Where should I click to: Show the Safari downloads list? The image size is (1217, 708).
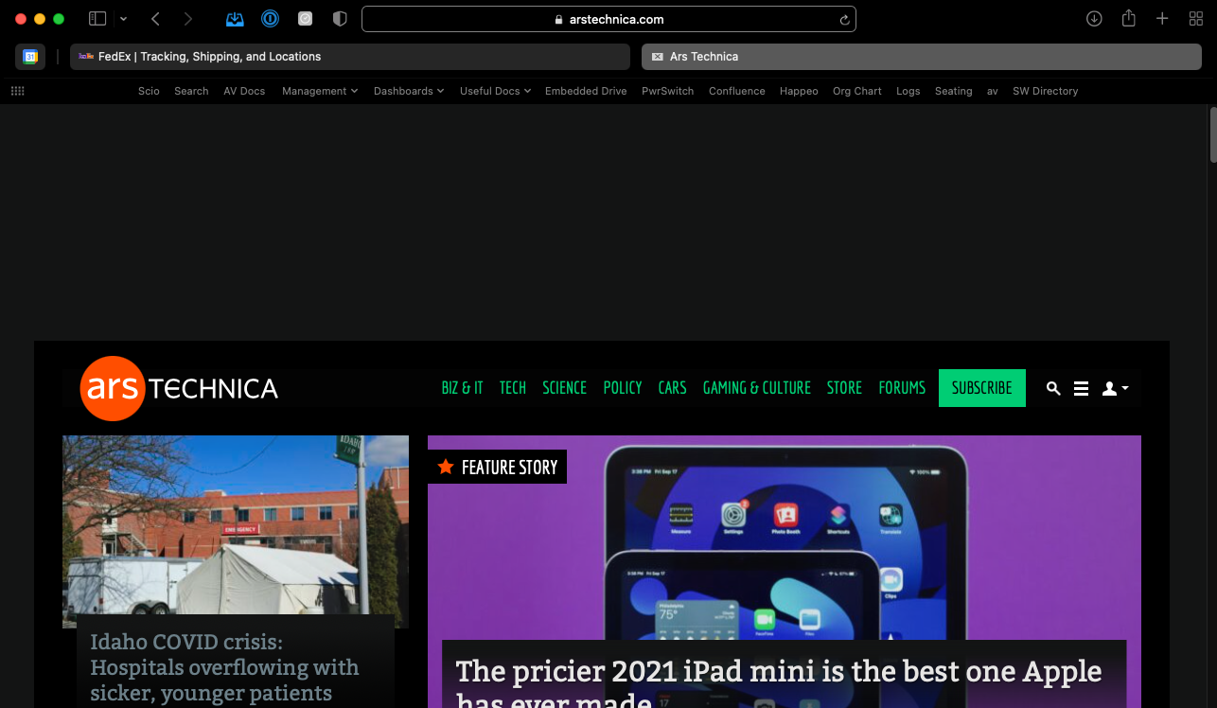(x=1094, y=19)
